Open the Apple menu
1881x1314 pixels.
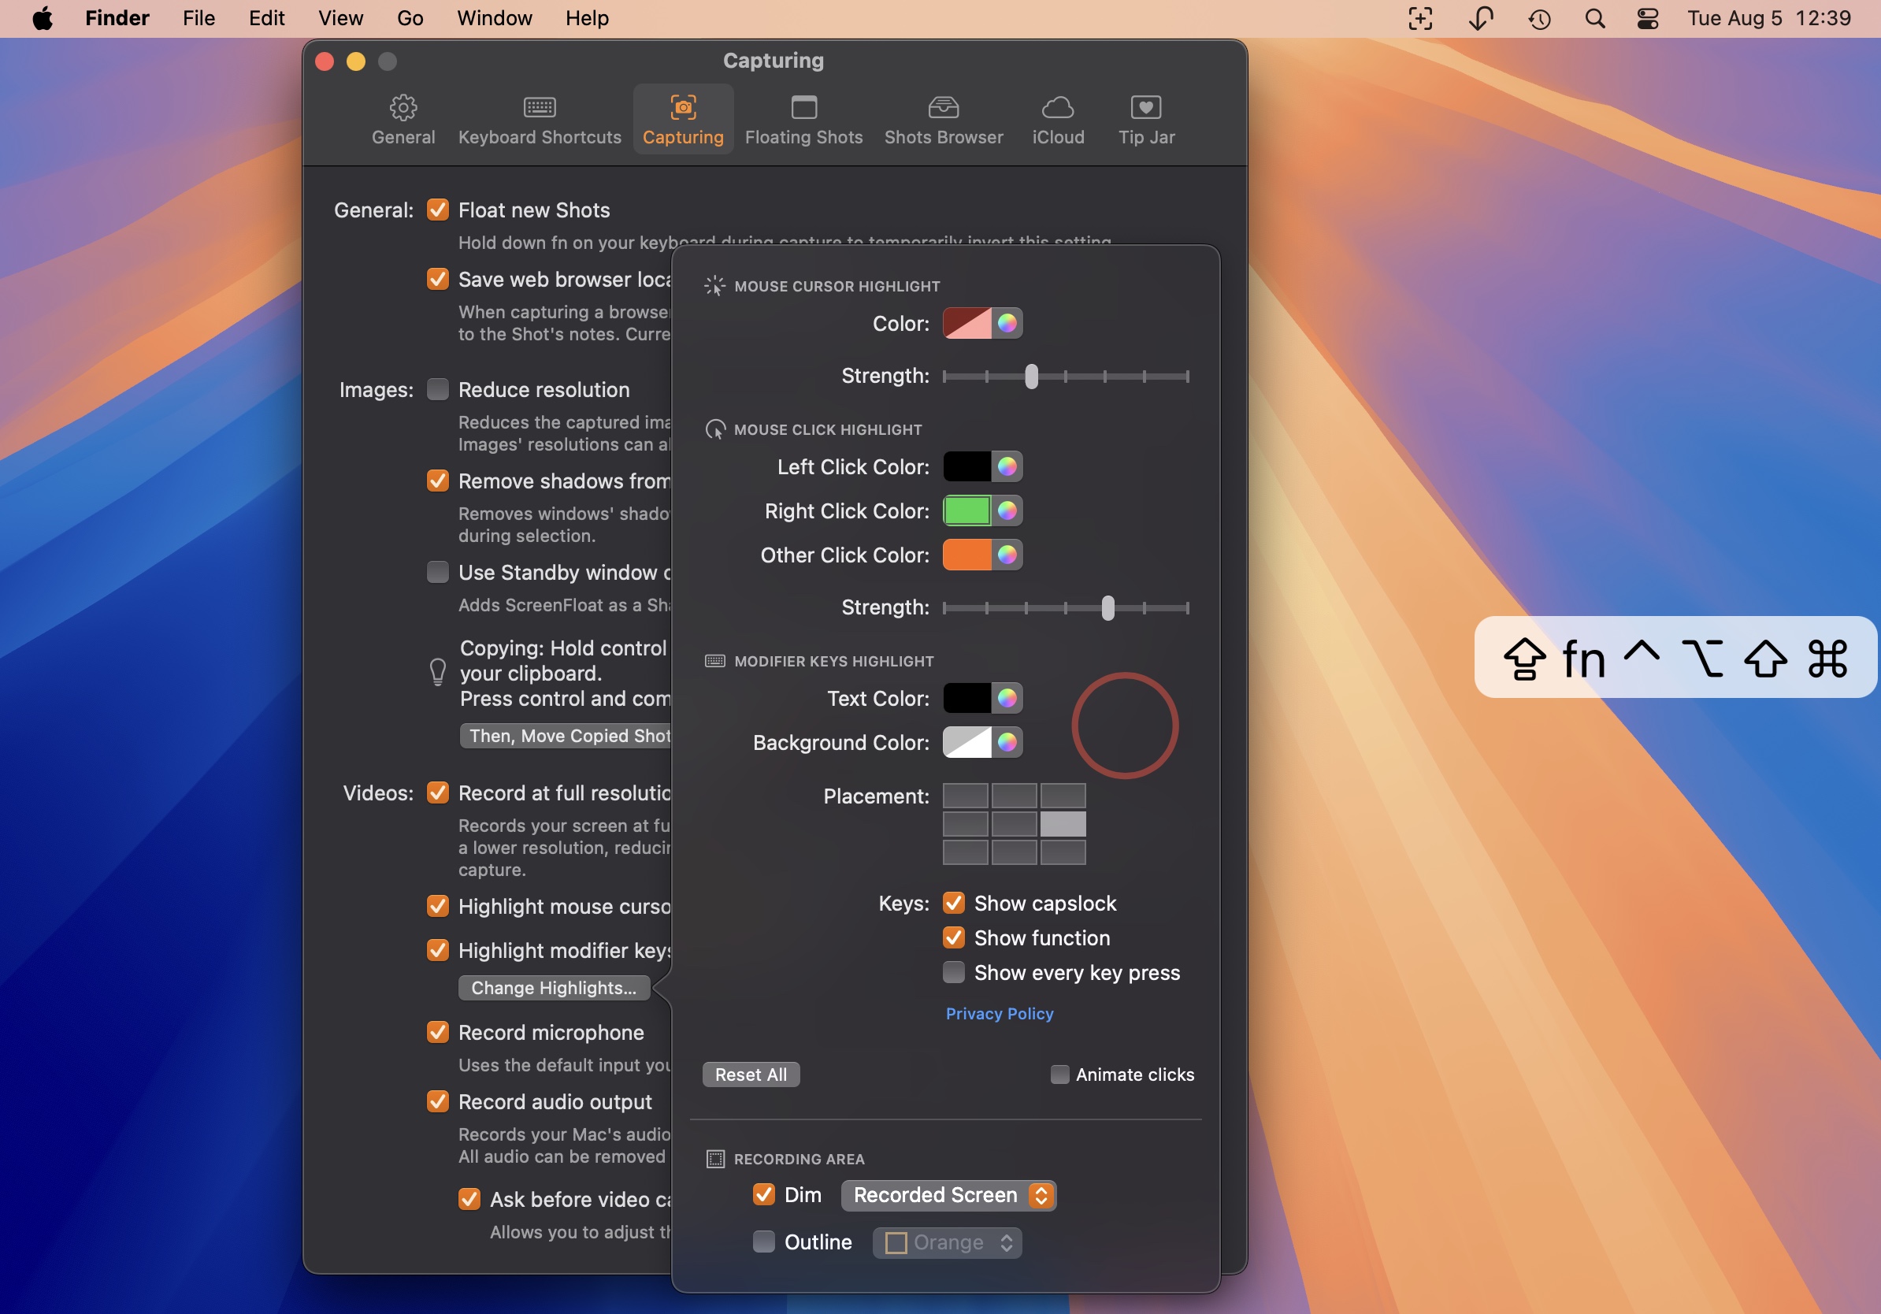click(x=43, y=18)
